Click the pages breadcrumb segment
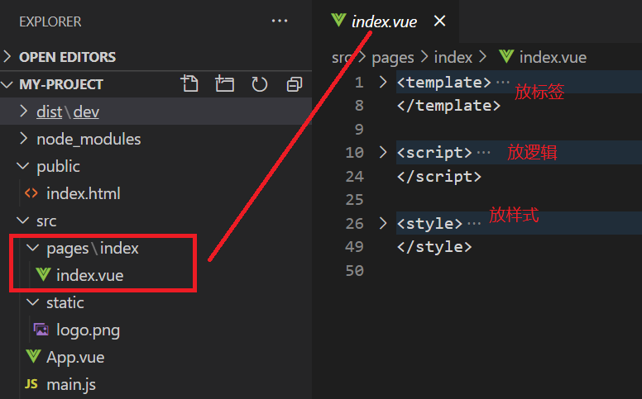This screenshot has height=399, width=642. (x=393, y=58)
